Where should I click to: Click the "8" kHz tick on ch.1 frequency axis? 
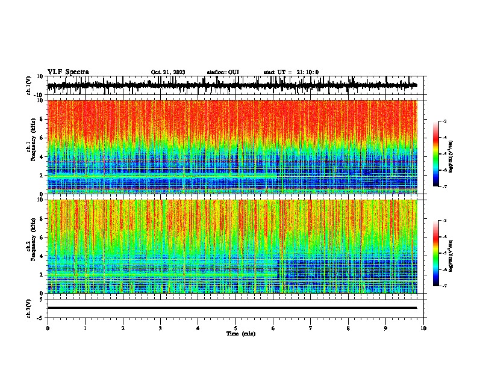pyautogui.click(x=42, y=119)
